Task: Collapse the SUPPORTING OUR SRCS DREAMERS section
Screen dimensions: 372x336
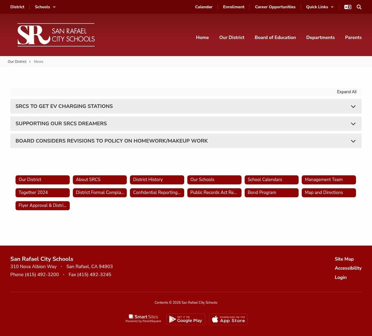Action: (61, 123)
